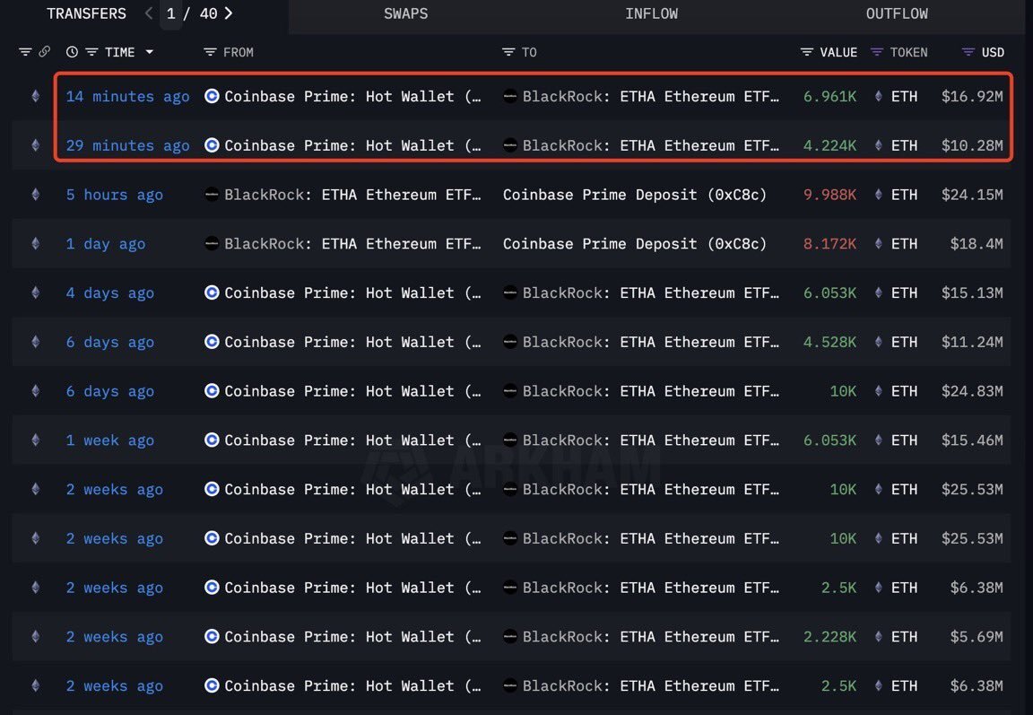Open the TO column filter
The image size is (1033, 715).
click(x=508, y=52)
